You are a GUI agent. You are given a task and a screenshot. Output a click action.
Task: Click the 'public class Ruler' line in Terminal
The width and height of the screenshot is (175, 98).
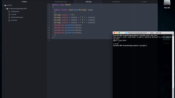120,41
